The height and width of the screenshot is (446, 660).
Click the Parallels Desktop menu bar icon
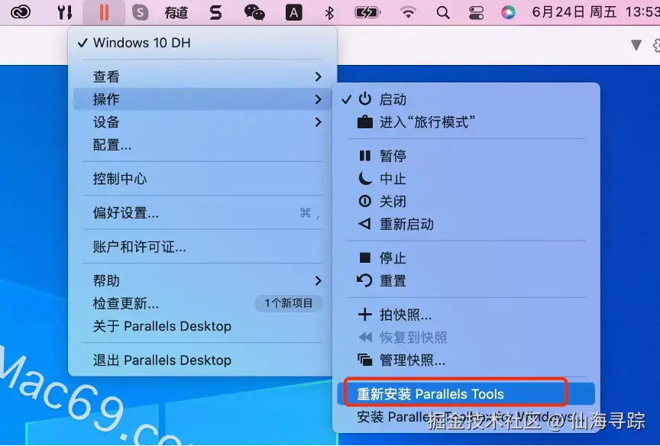104,12
